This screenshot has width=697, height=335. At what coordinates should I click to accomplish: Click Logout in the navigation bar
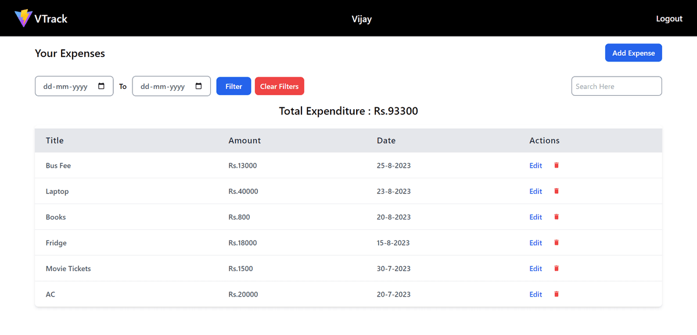pos(669,18)
